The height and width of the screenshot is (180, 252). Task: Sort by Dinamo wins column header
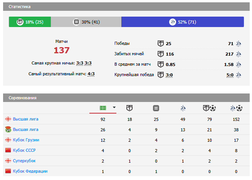[183, 108]
